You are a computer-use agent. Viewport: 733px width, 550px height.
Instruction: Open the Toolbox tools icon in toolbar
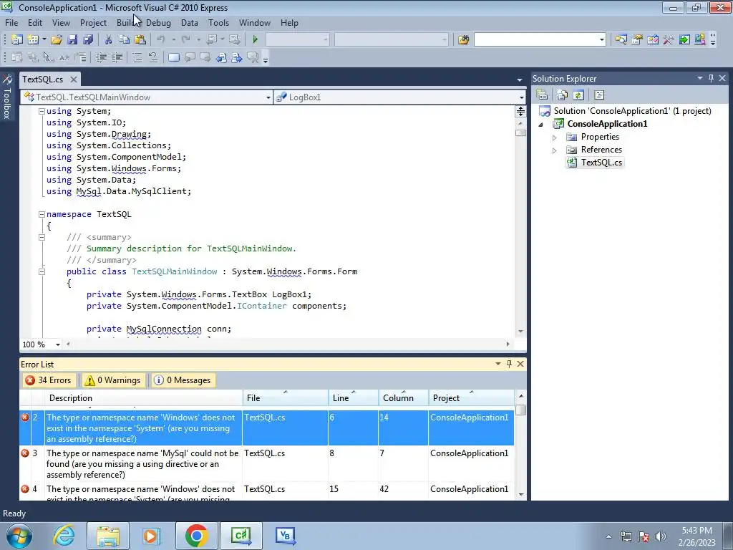click(x=669, y=40)
